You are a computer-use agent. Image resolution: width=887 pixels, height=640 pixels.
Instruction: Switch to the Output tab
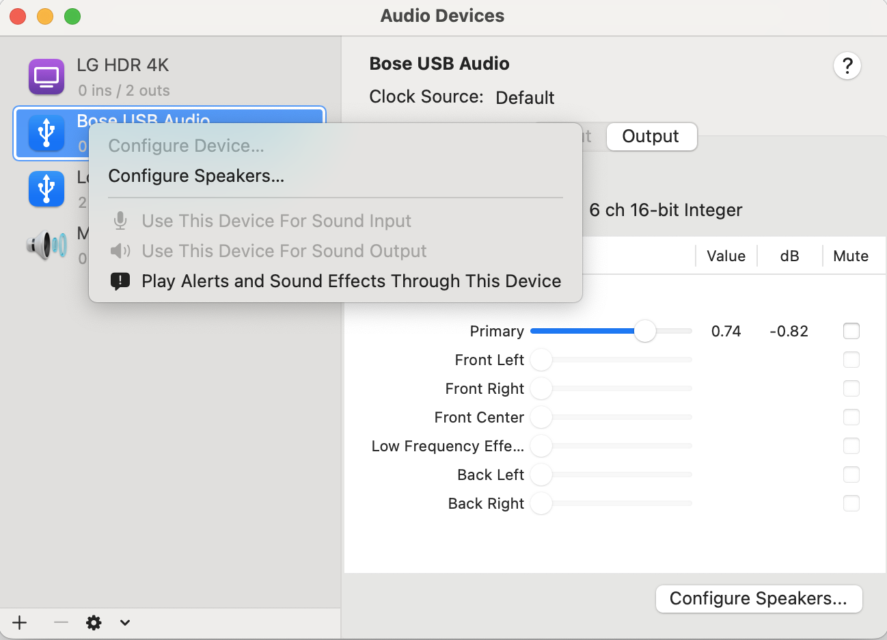pos(651,137)
